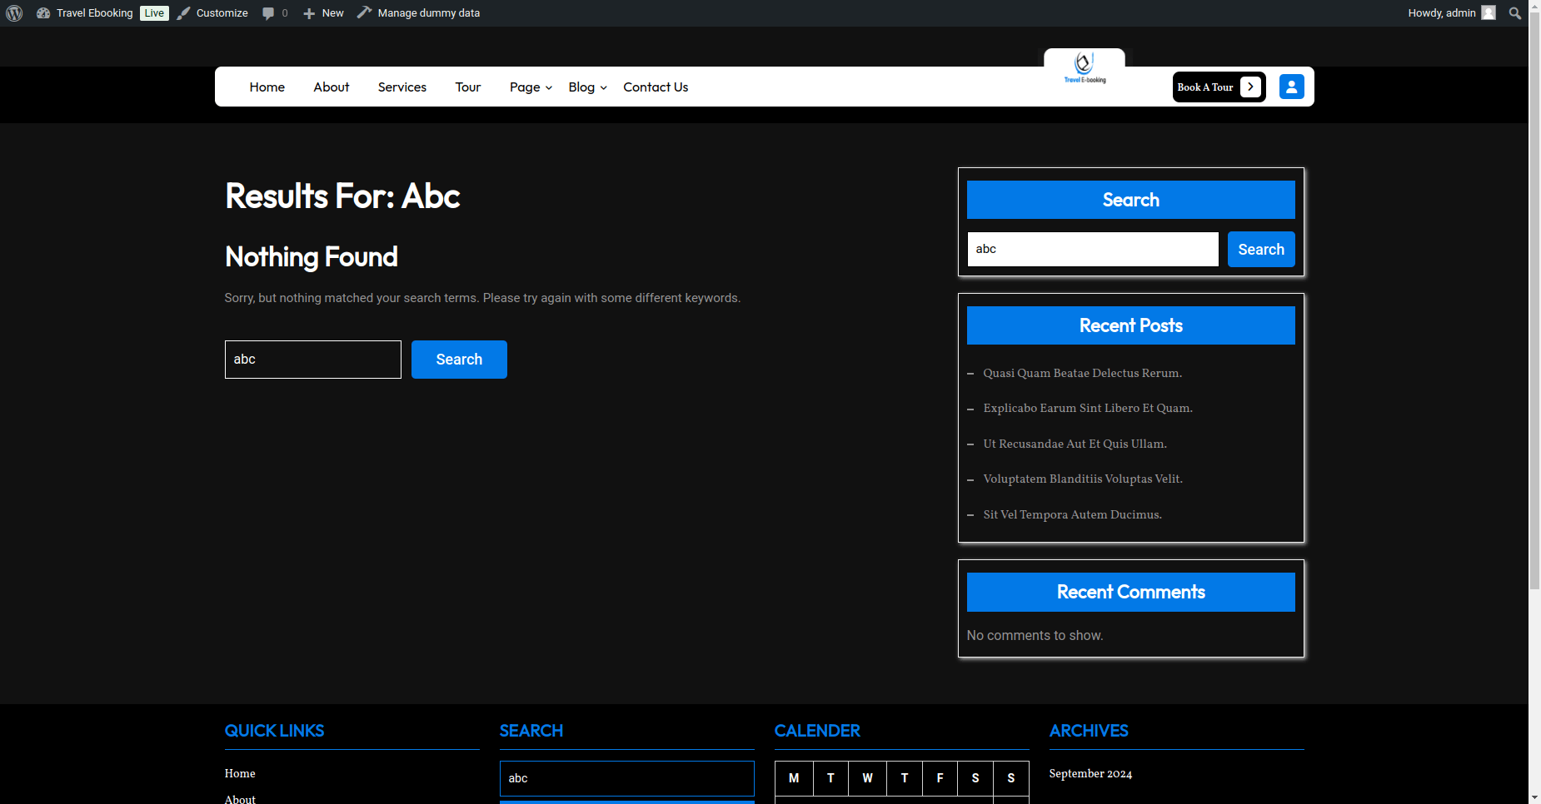
Task: Open the Services menu item
Action: tap(401, 87)
